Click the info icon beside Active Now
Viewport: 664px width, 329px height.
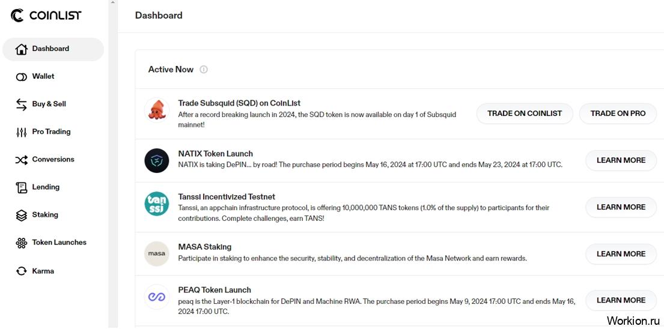204,70
